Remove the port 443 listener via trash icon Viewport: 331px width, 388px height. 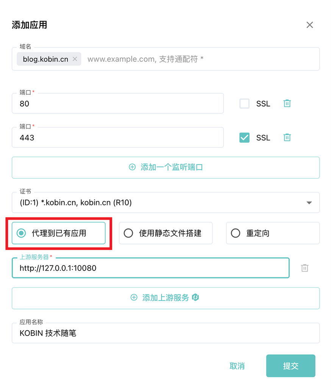[x=287, y=137]
